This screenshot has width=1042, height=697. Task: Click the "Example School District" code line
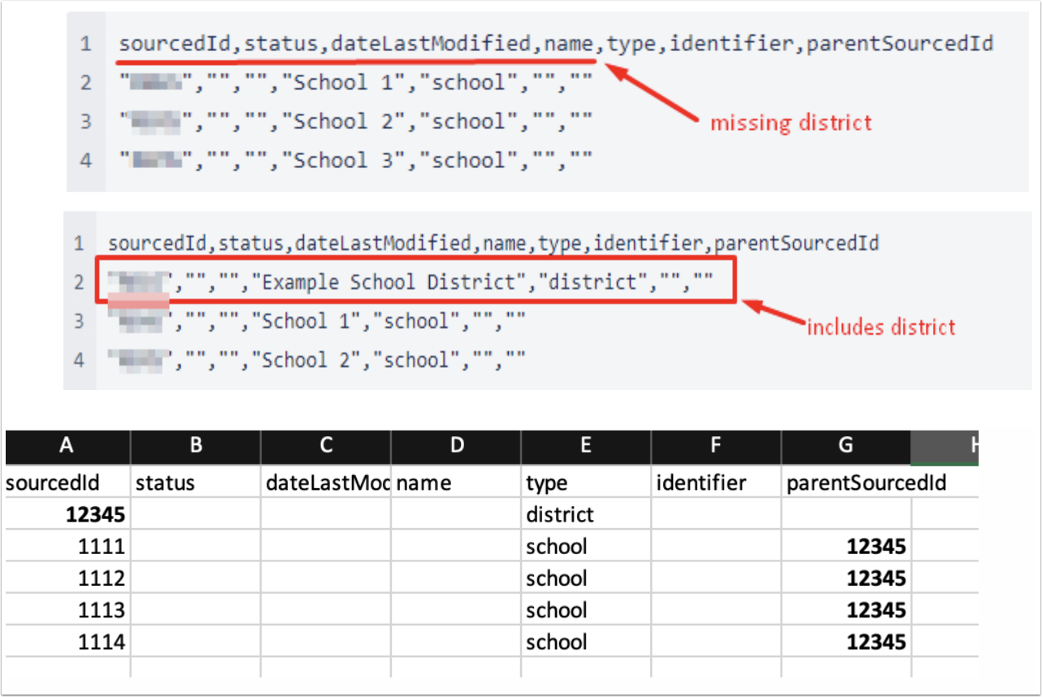tap(411, 282)
